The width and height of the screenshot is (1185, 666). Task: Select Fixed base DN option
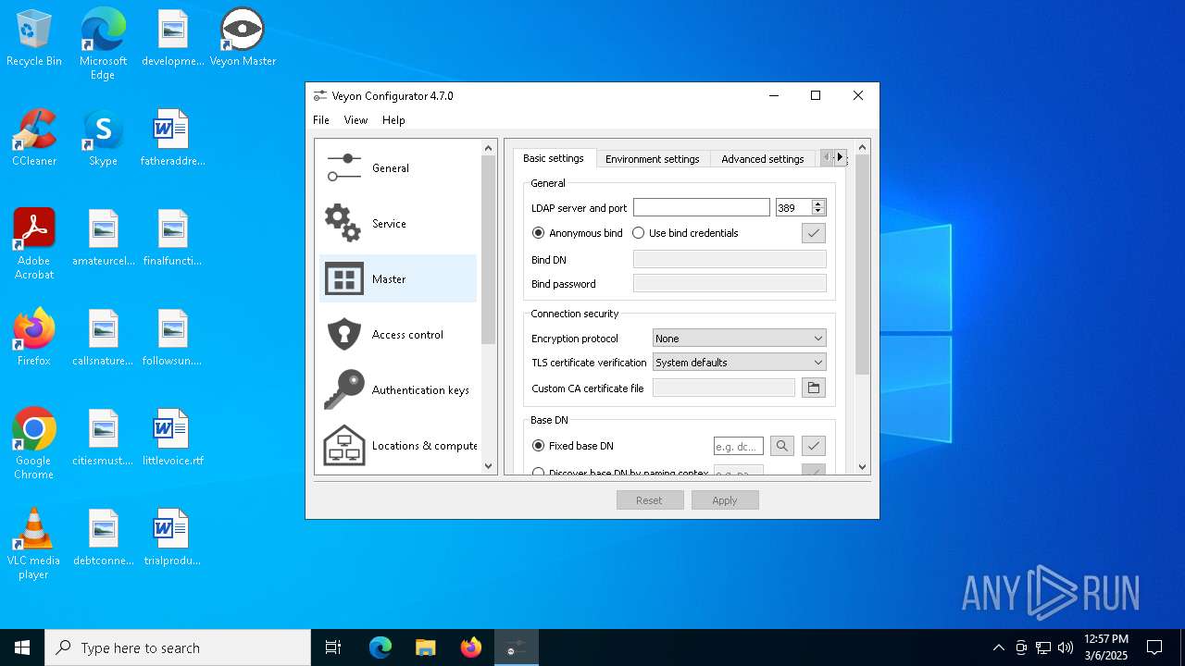573,446
